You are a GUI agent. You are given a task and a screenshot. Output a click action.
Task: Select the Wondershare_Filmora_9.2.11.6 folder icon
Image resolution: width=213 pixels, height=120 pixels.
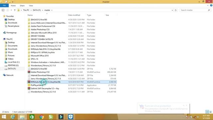pyautogui.click(x=29, y=65)
